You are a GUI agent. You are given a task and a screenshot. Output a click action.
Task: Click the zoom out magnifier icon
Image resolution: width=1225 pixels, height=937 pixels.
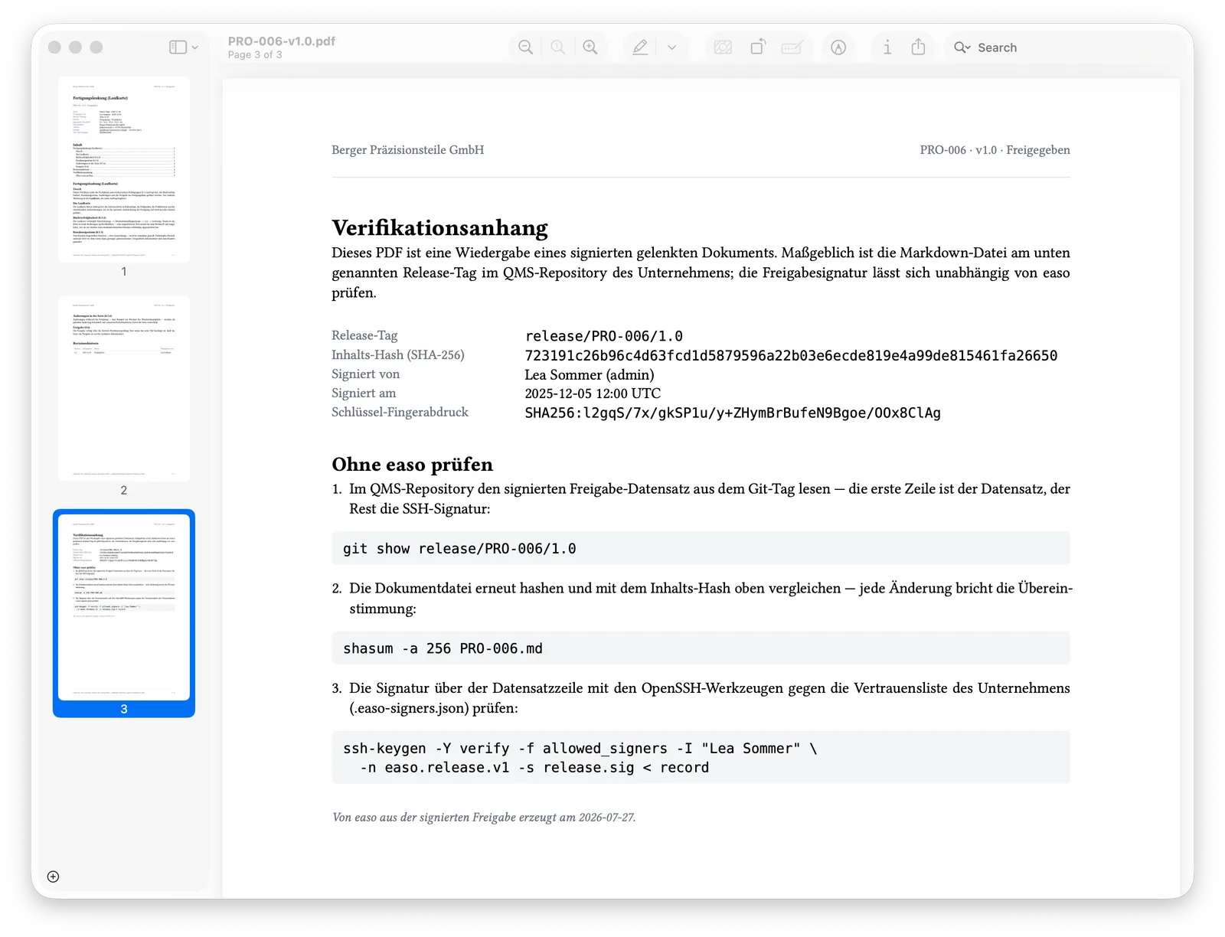point(525,47)
